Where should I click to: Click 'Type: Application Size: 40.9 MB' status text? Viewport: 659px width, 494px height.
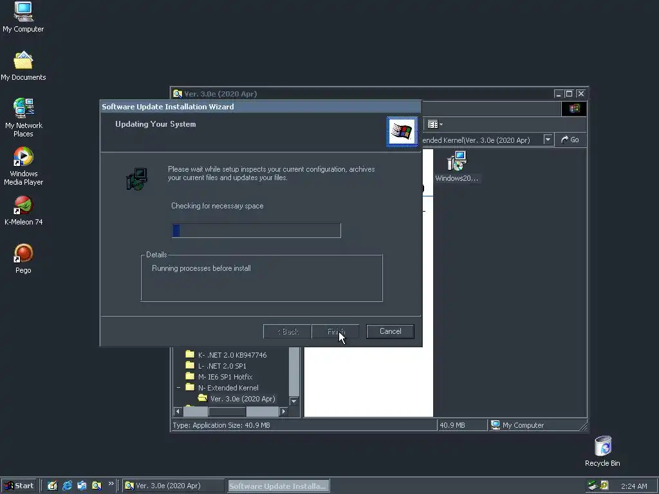pos(221,425)
